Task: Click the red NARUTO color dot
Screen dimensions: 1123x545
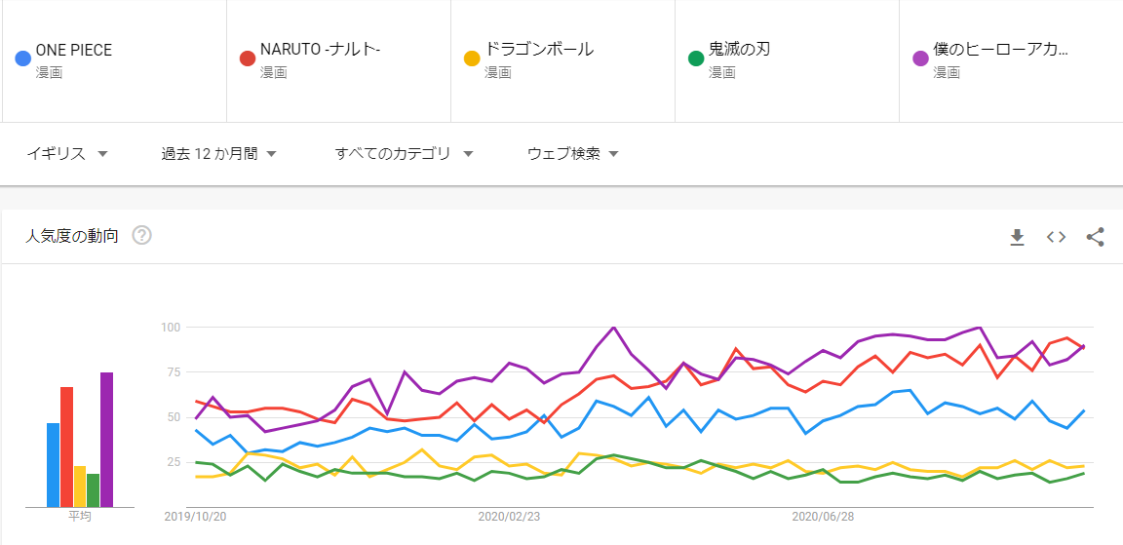Action: point(248,58)
